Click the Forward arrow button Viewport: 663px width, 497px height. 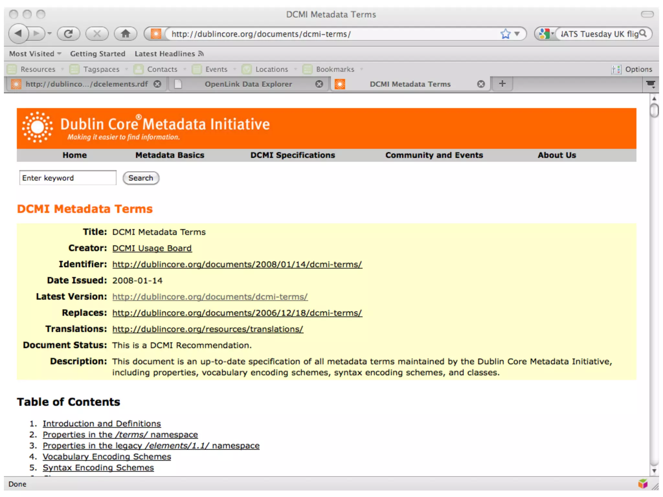[37, 33]
